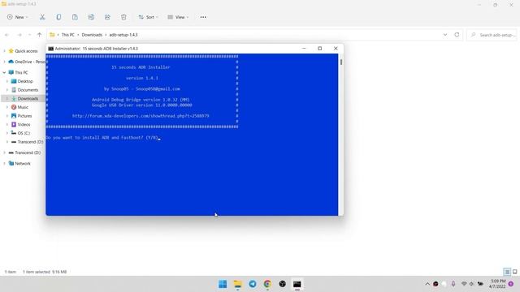Click 'This PC' in the address breadcrumb
Viewport: 520px width, 292px height.
68,35
